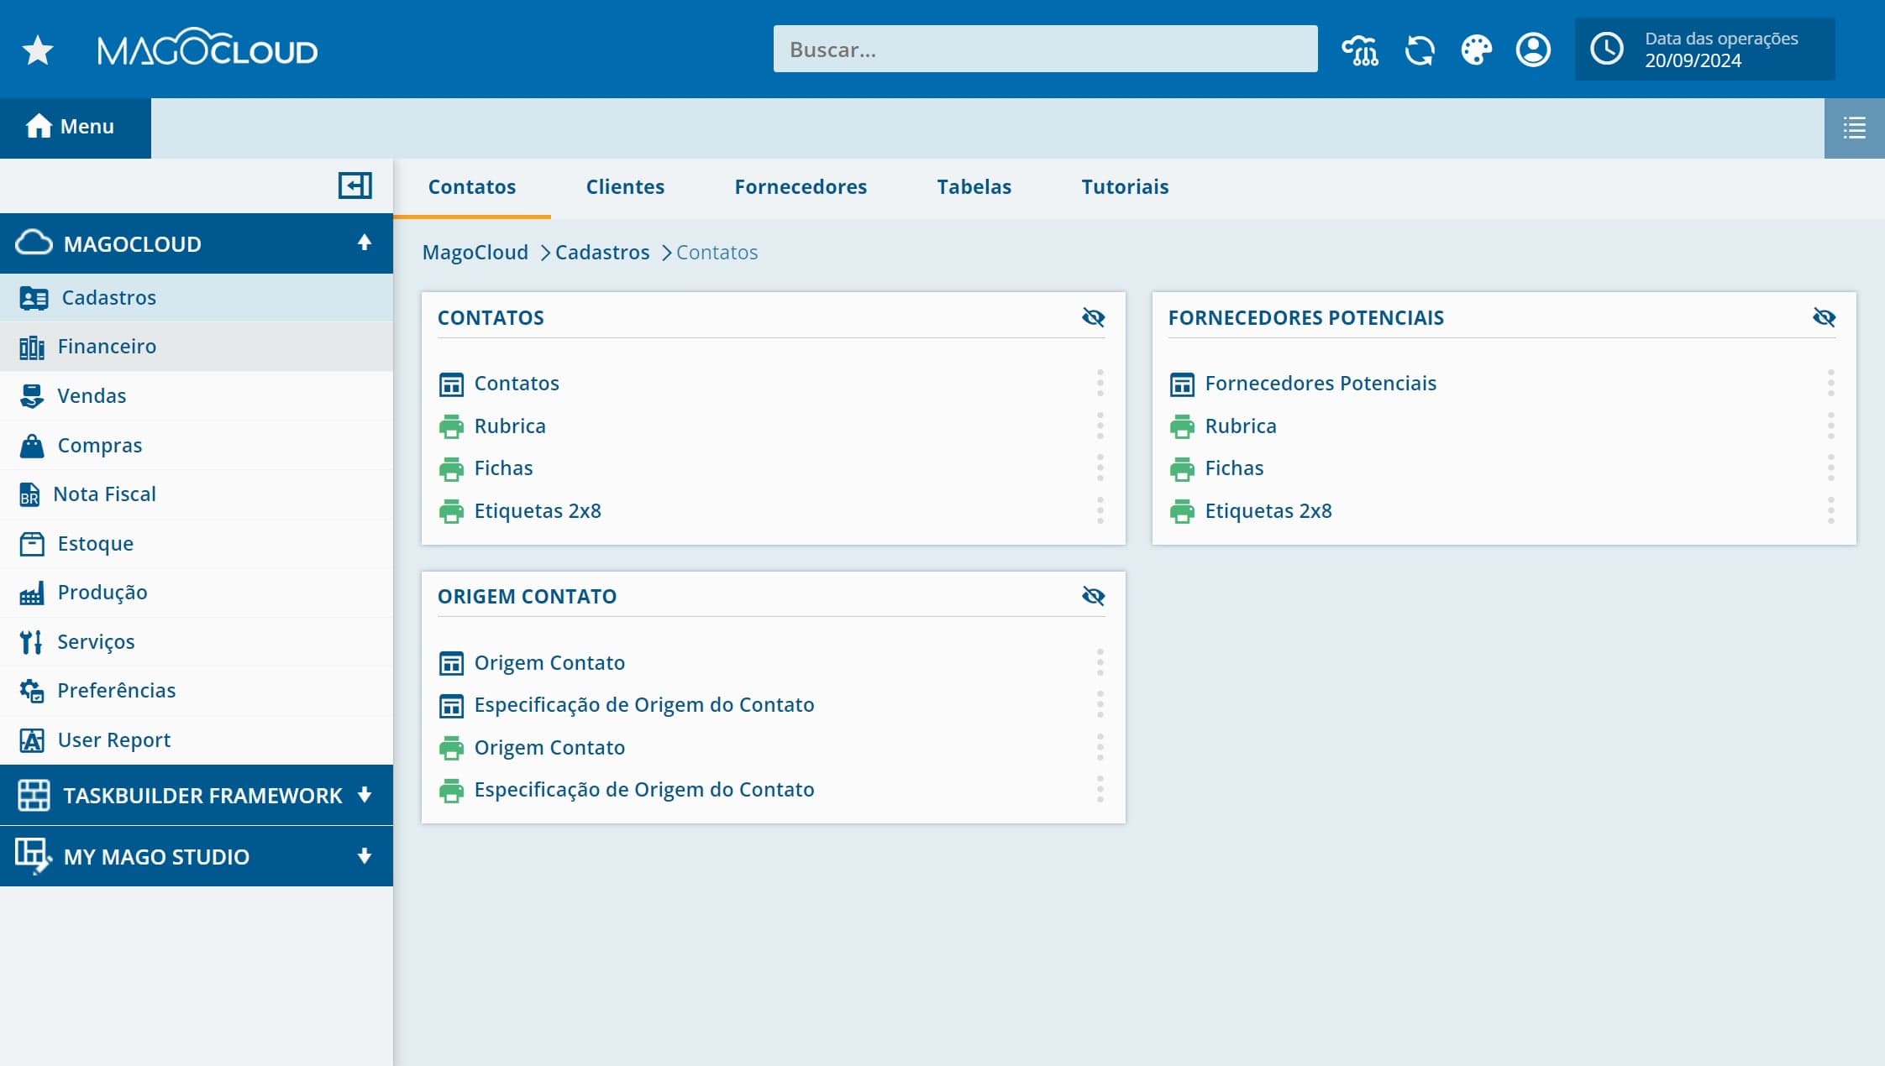
Task: Click the Estoque box icon
Action: point(32,544)
